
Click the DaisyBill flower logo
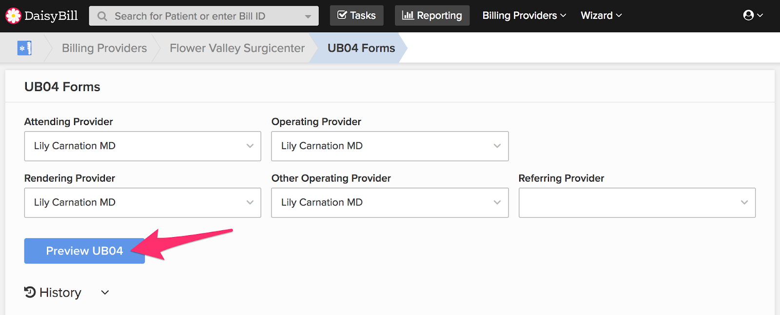(x=13, y=16)
